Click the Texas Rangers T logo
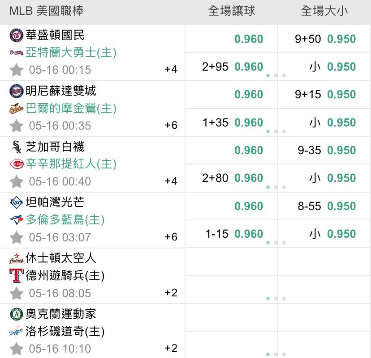Image resolution: width=371 pixels, height=358 pixels. pos(16,275)
